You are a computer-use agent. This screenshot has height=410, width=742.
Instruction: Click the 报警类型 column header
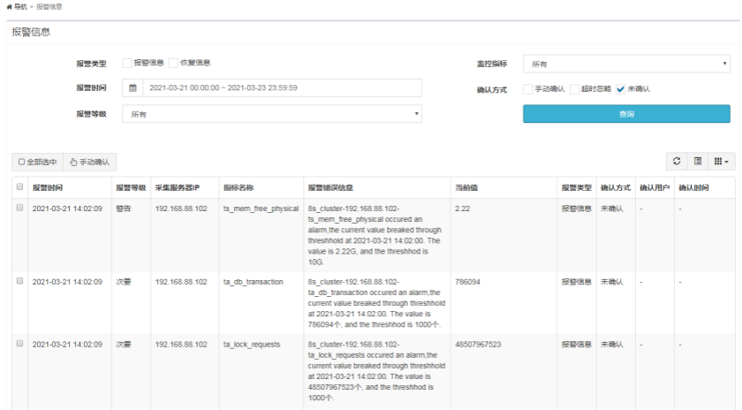pos(576,188)
